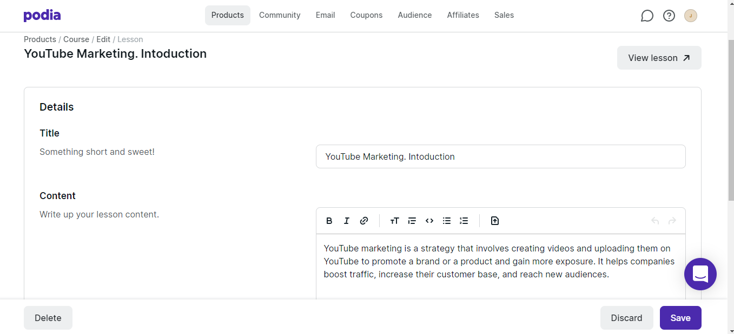Start a numbered list
734x334 pixels.
coord(464,221)
